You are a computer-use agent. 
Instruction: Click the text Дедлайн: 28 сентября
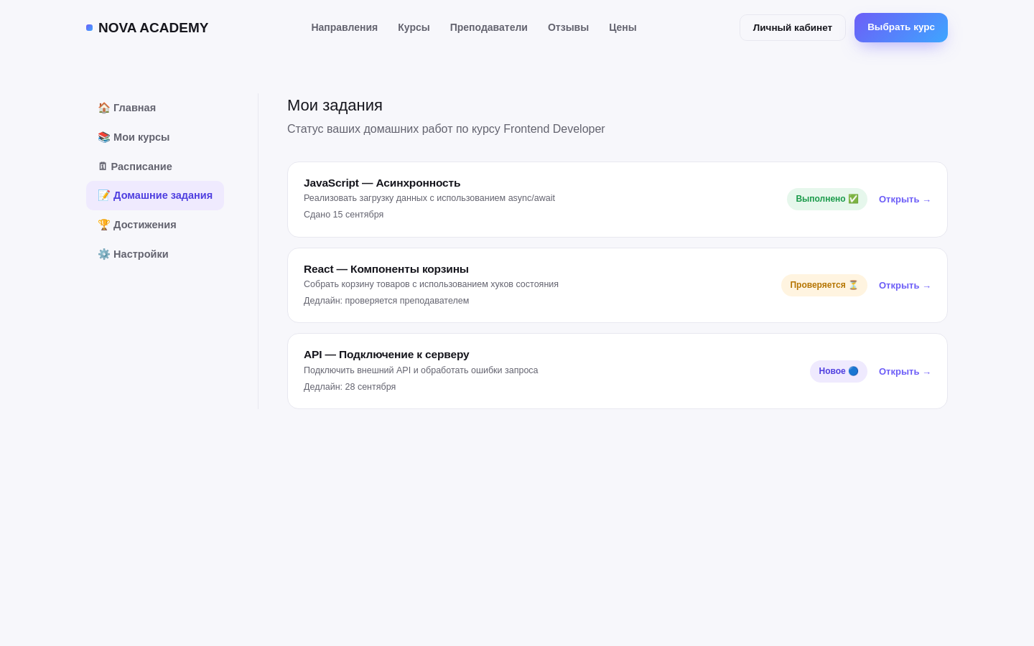coord(350,387)
